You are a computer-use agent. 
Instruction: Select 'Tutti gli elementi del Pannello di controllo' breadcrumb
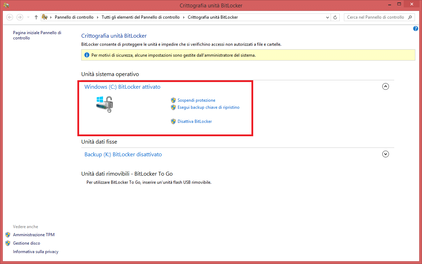(x=141, y=17)
